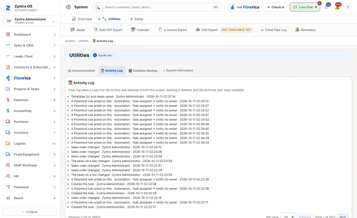
Task: Open Purchase truck icon
Action: pos(8,122)
